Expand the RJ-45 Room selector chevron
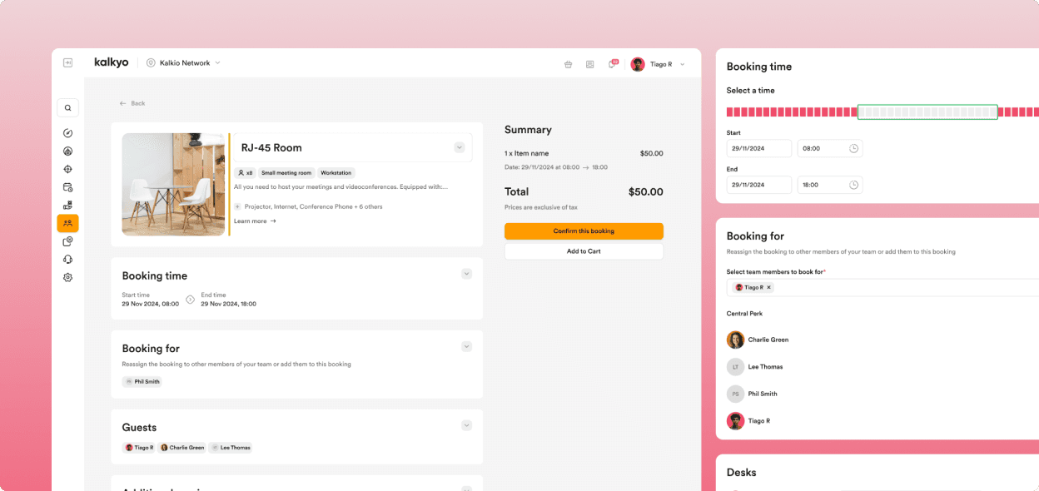 click(459, 147)
